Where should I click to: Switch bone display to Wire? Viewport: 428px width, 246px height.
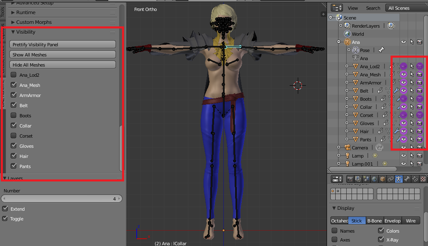point(411,221)
